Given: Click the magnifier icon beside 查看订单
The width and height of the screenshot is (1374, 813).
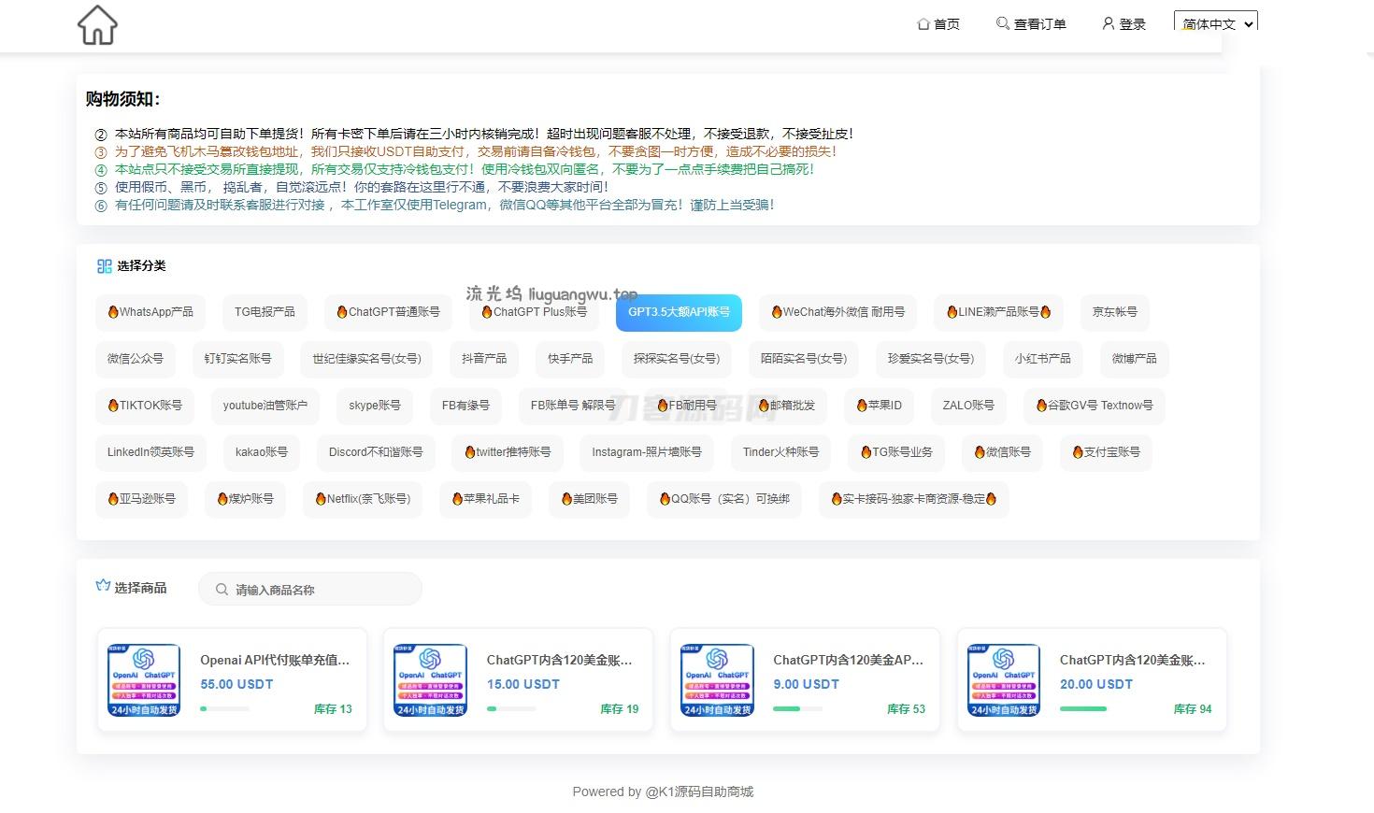Looking at the screenshot, I should point(1000,23).
